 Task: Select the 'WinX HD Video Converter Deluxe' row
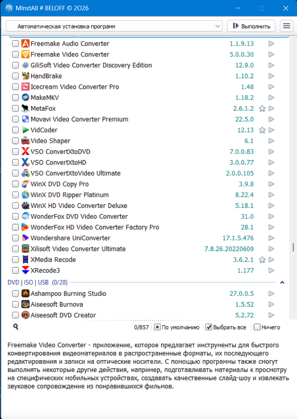144,205
